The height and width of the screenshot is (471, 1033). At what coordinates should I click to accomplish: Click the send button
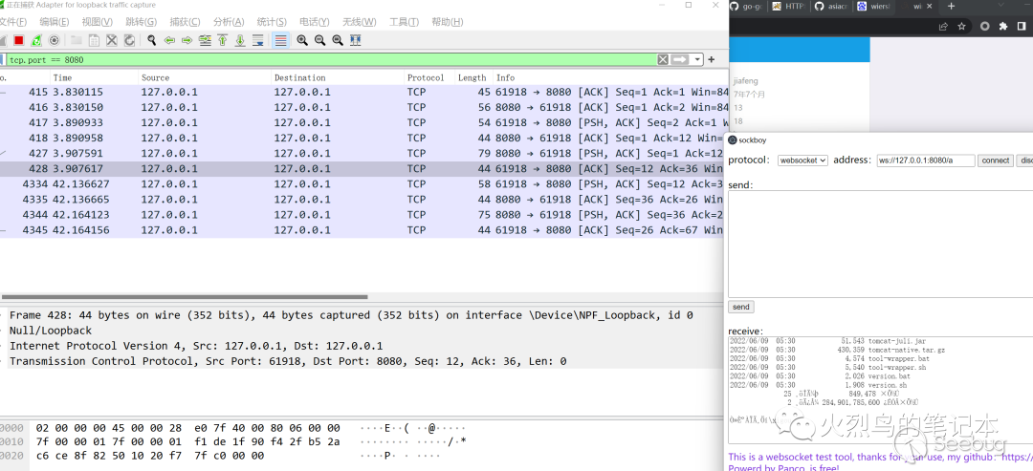click(x=740, y=307)
